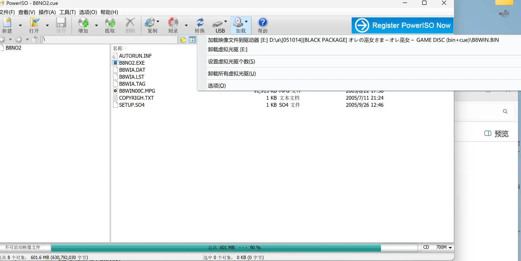This screenshot has width=521, height=261.
Task: Click the 601 MB capacity progress bar
Action: click(x=234, y=248)
